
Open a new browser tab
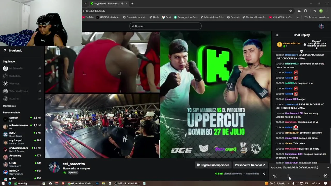coord(132,4)
